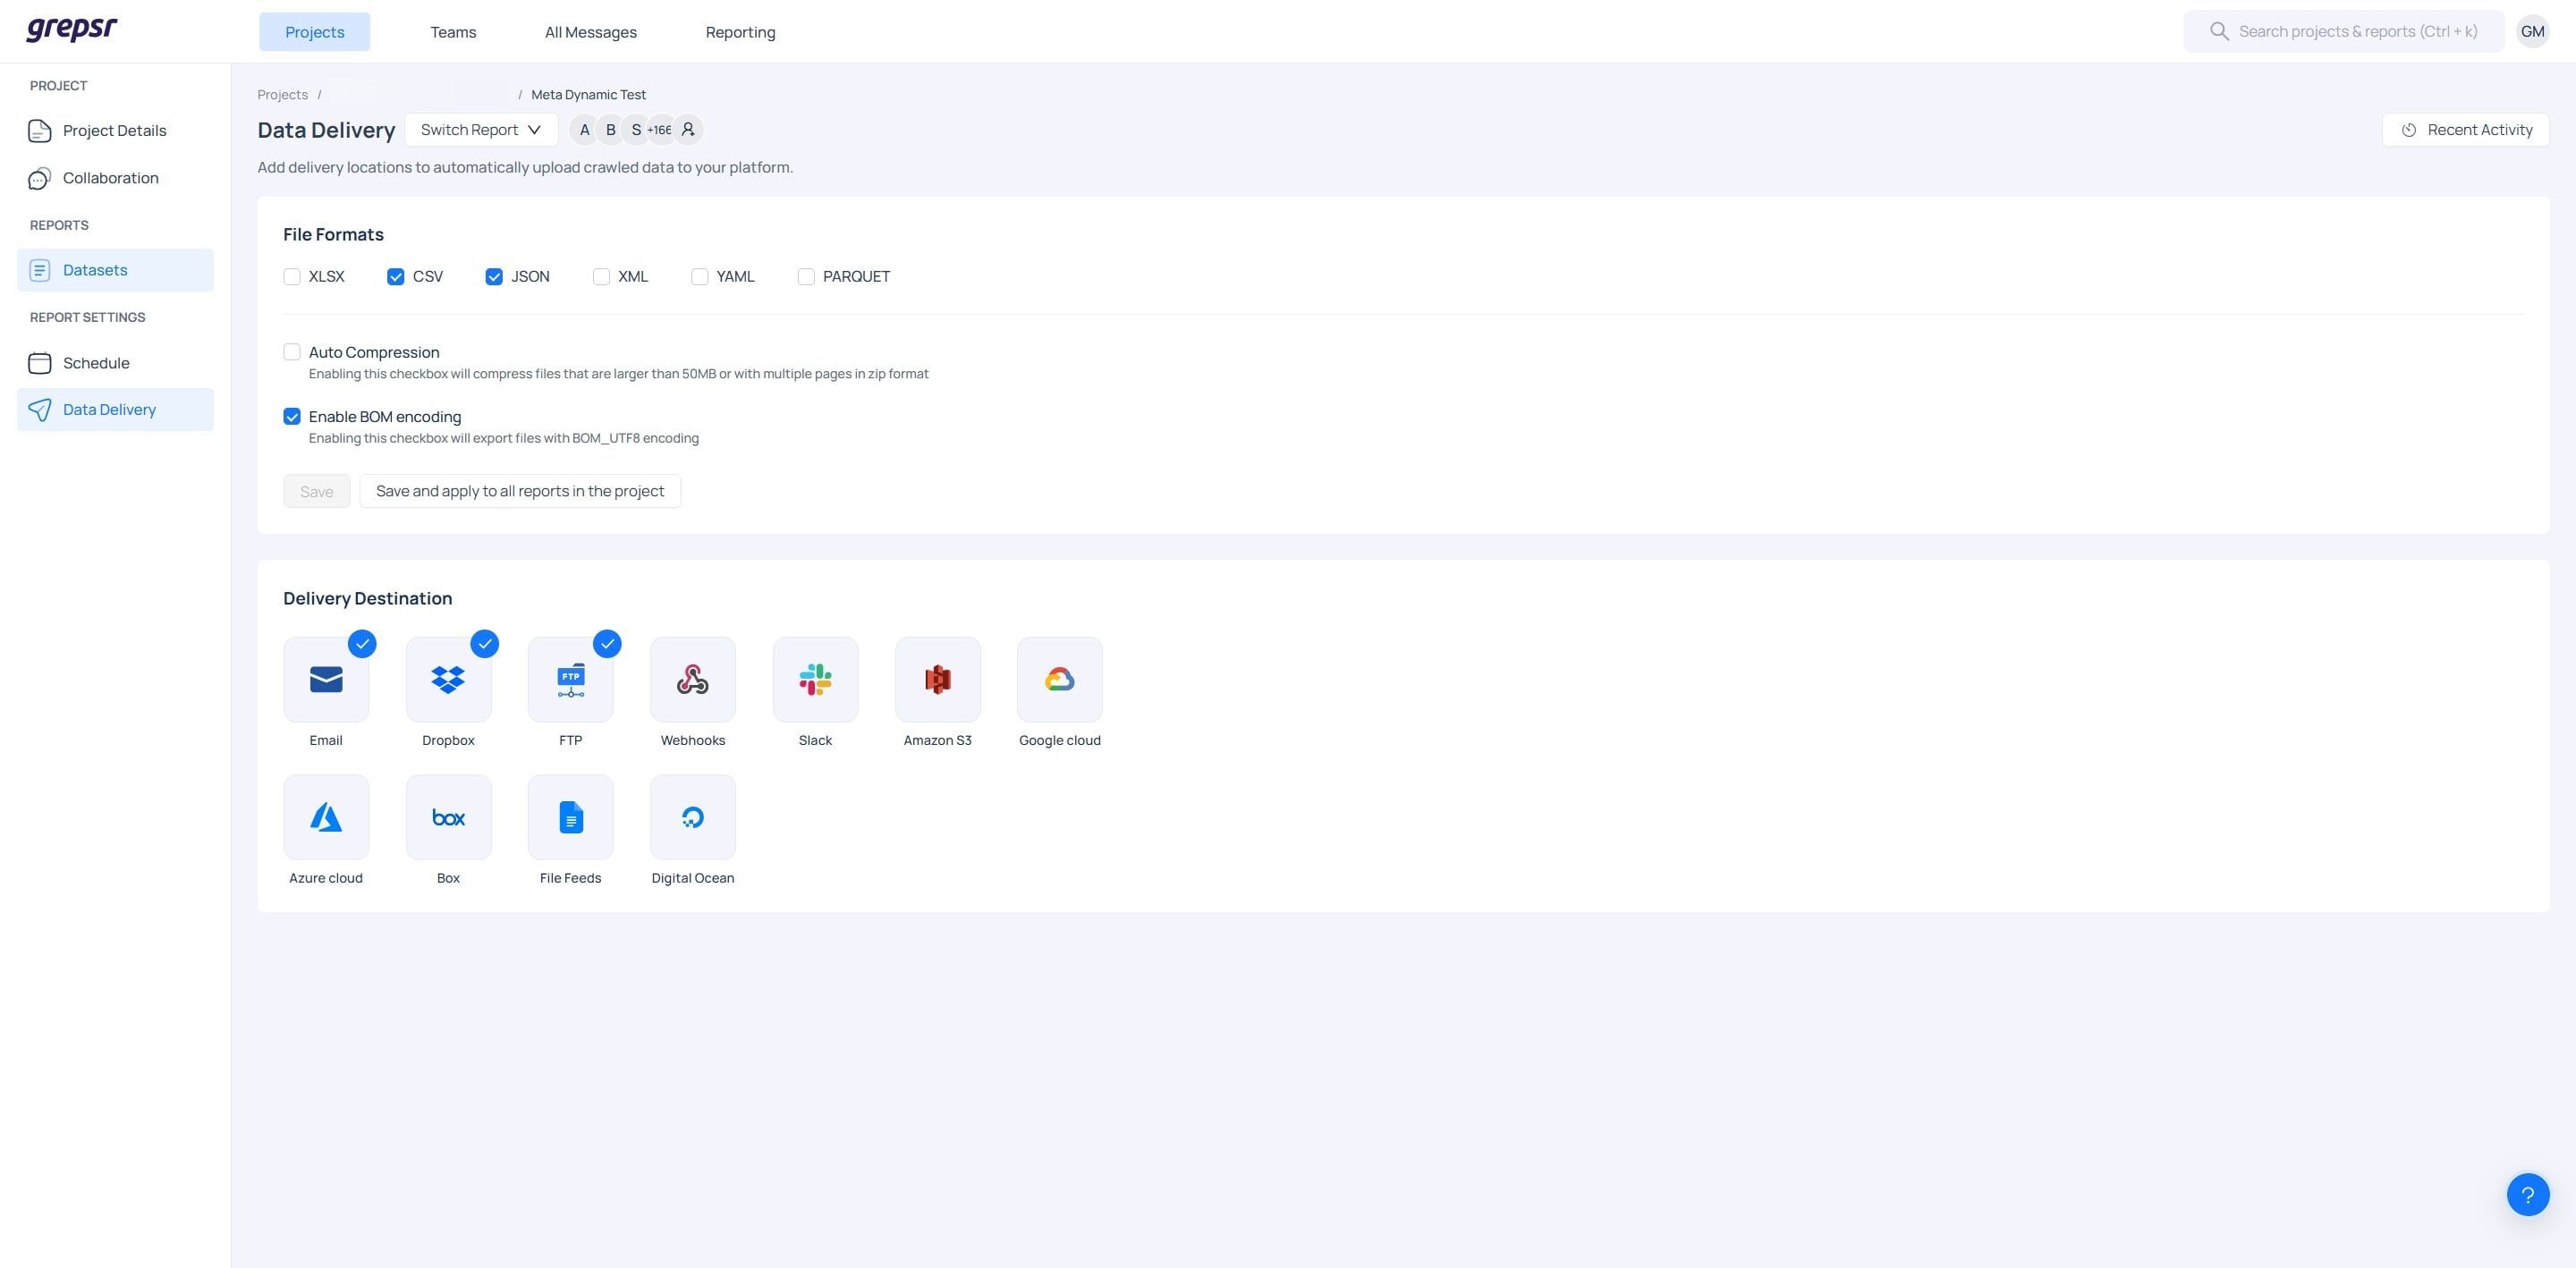Screen dimensions: 2576x1268
Task: Click the grepsr logo
Action: click(72, 29)
